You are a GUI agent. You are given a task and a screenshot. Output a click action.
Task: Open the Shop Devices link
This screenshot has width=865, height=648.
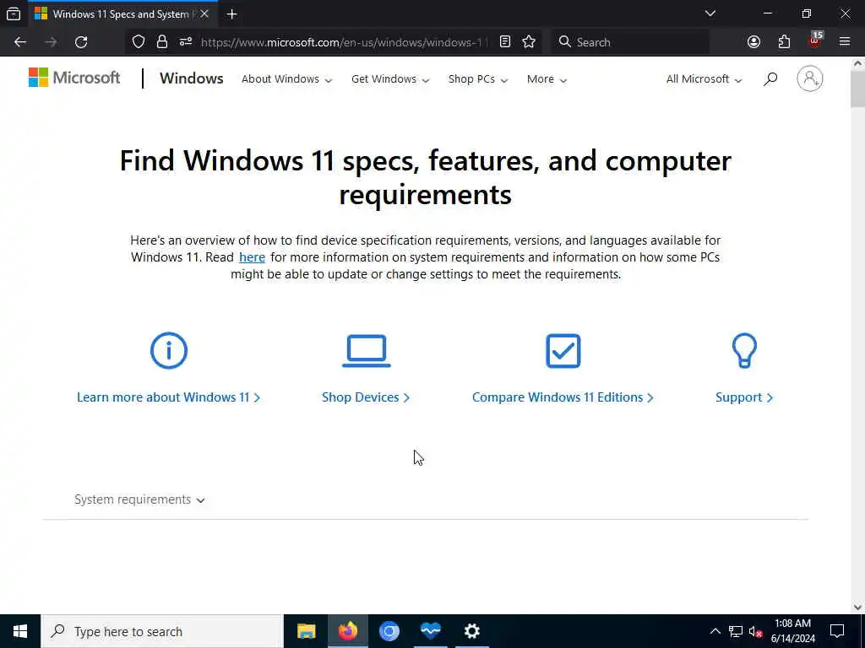click(x=366, y=397)
